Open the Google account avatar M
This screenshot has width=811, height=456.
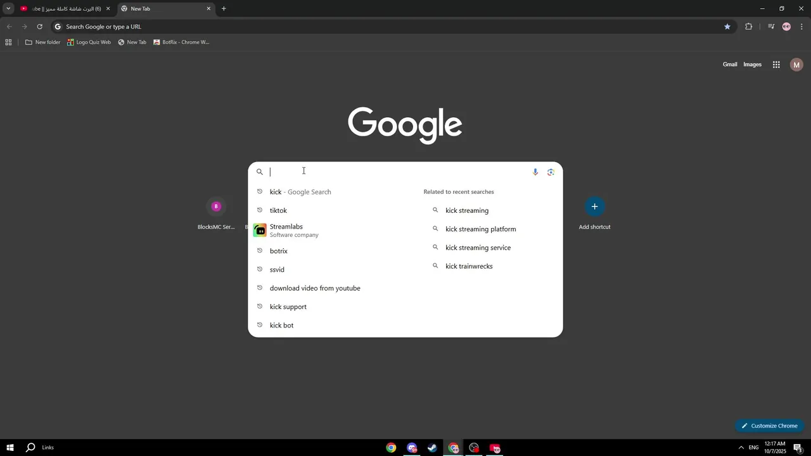tap(796, 65)
